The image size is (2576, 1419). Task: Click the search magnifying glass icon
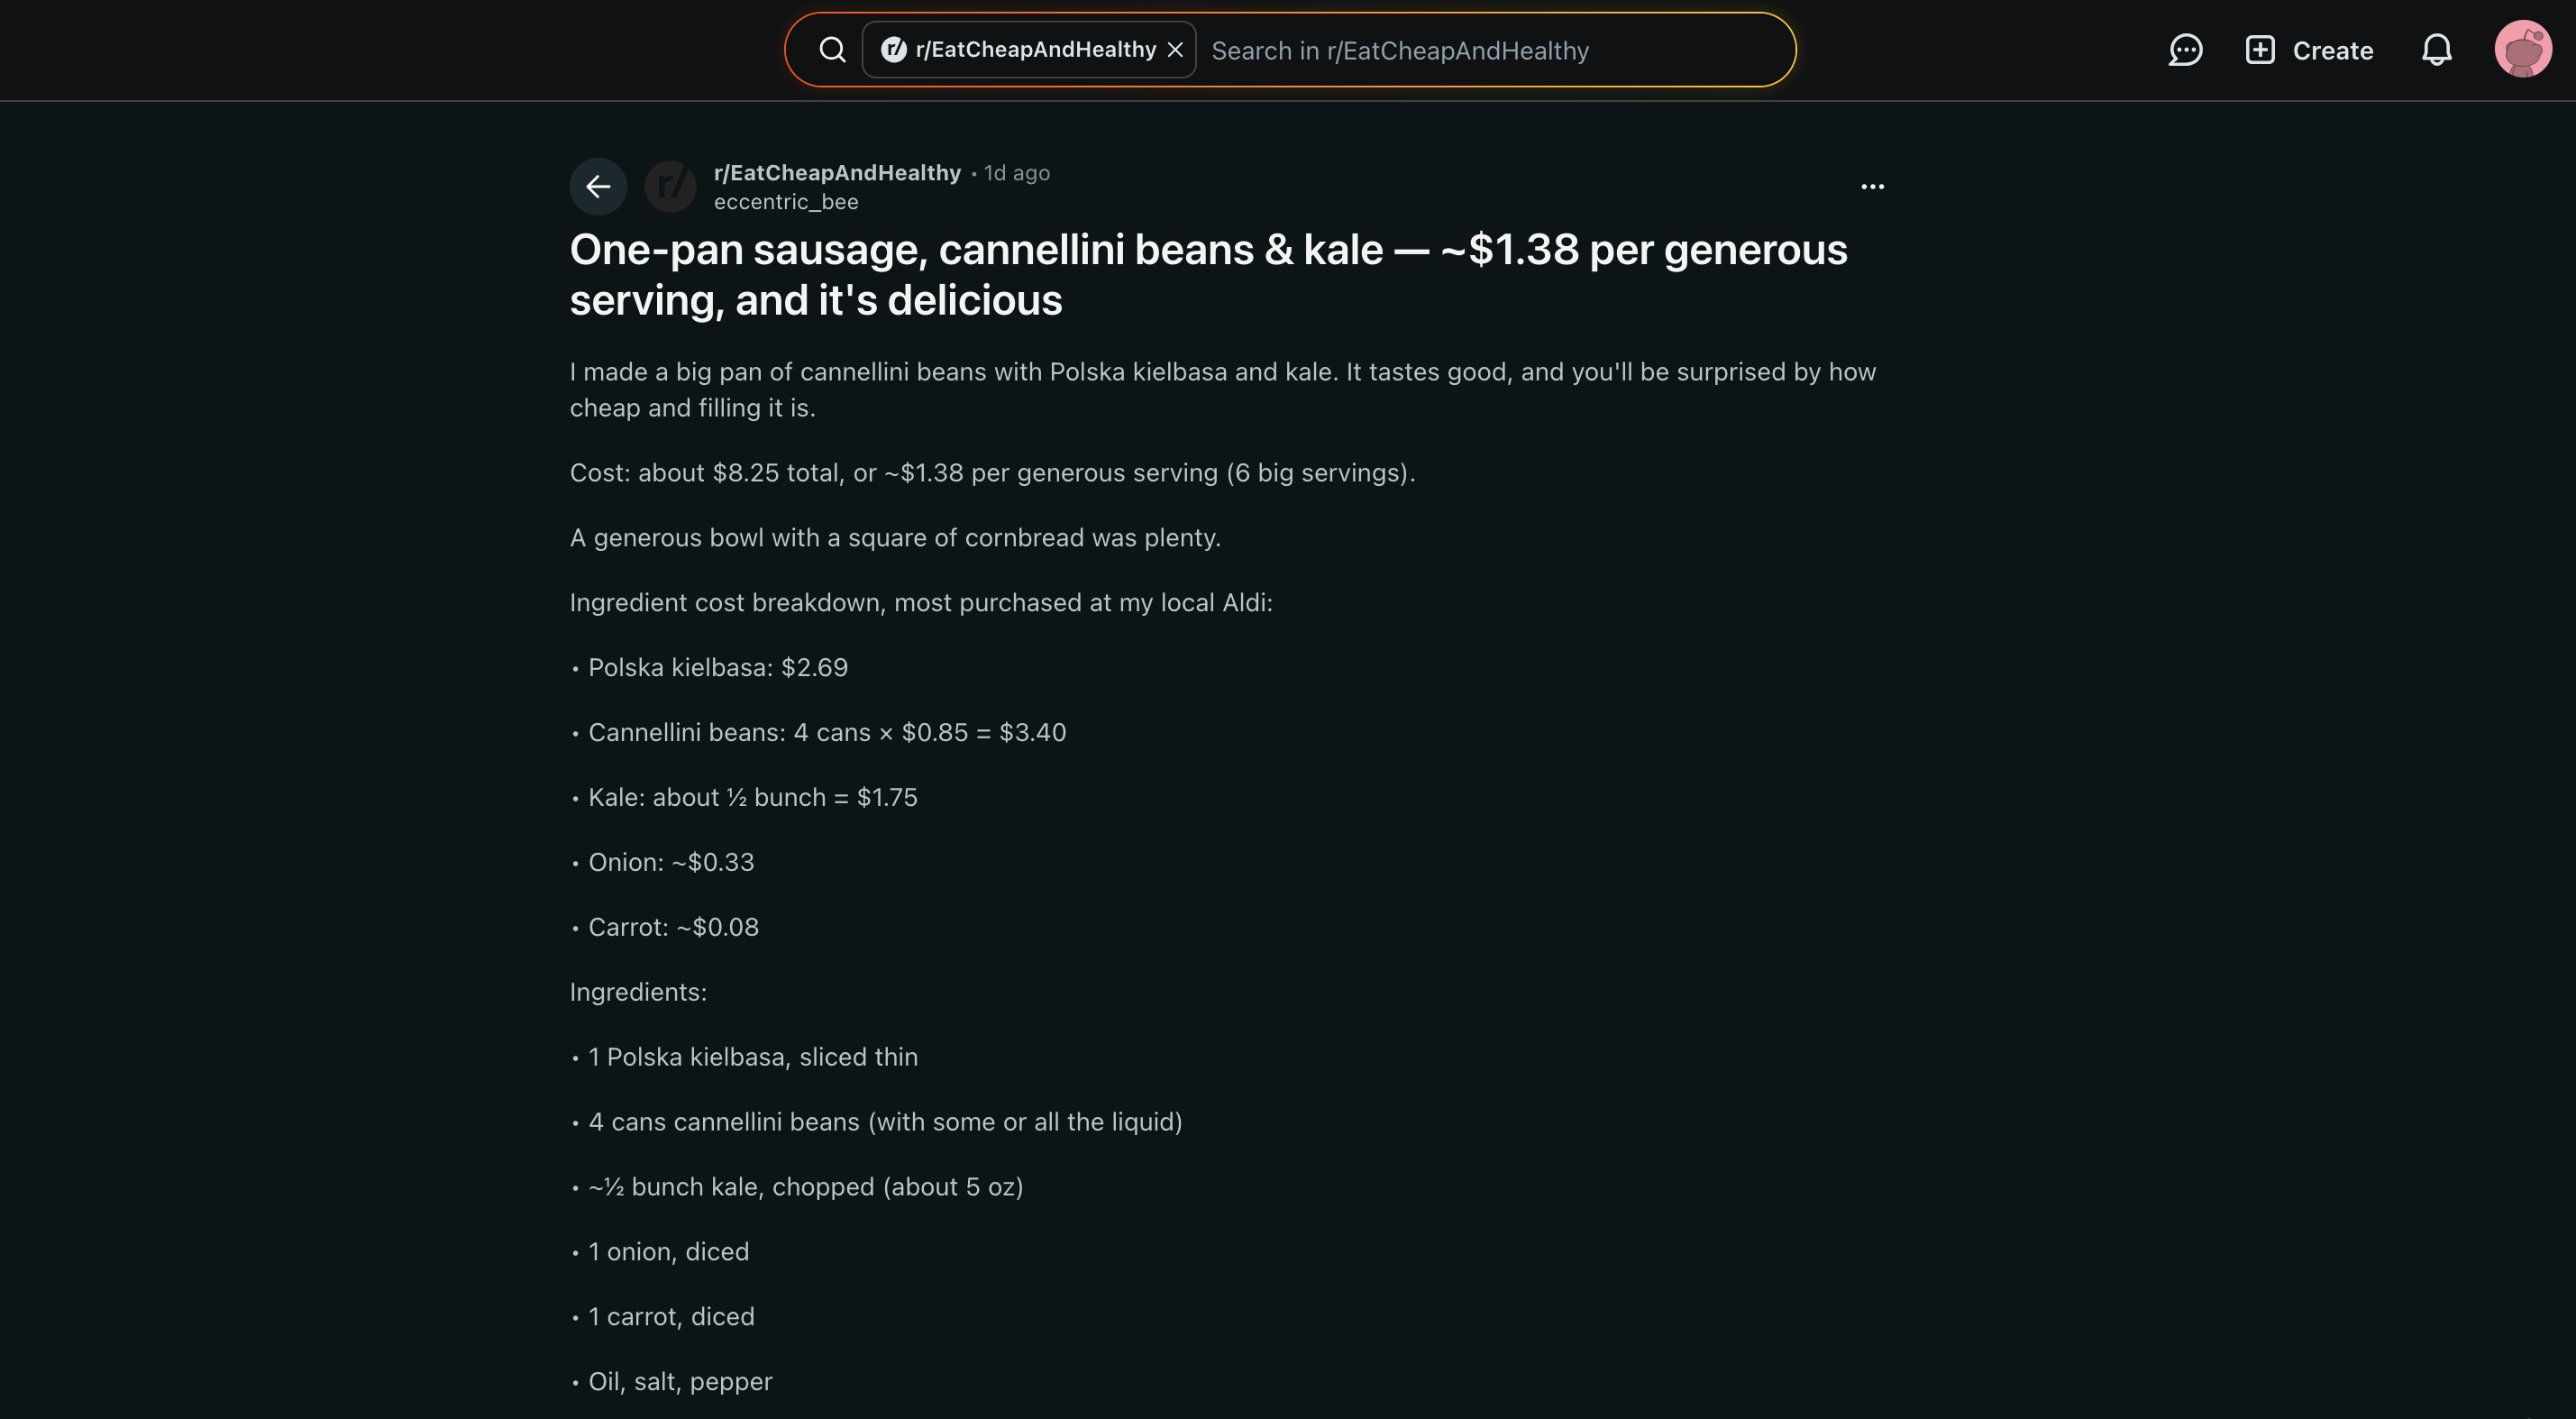[x=832, y=49]
